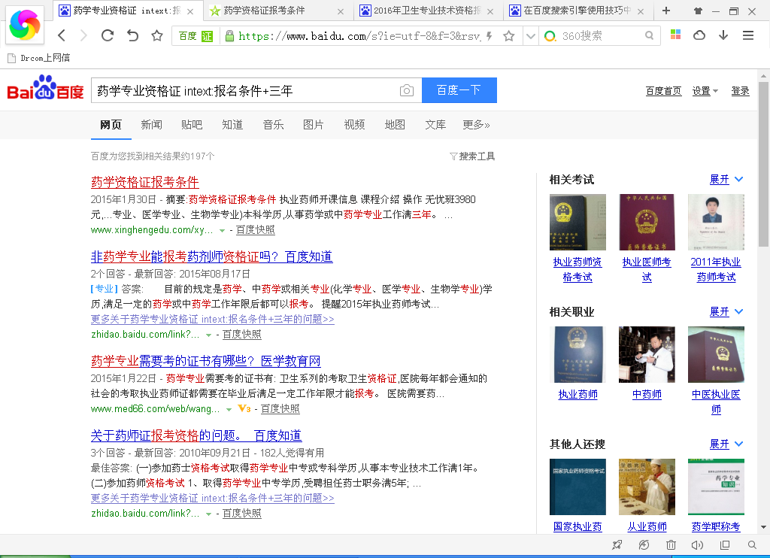Viewport: 770px width, 558px height.
Task: Click the 执业医师考试 link
Action: 647,269
